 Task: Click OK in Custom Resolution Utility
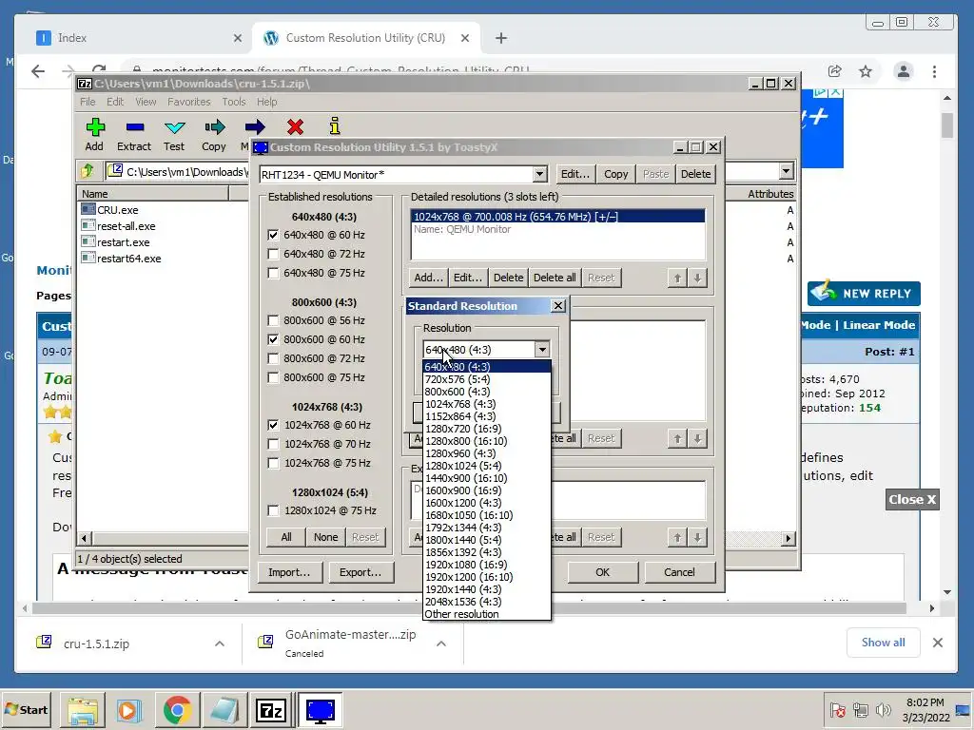coord(602,572)
